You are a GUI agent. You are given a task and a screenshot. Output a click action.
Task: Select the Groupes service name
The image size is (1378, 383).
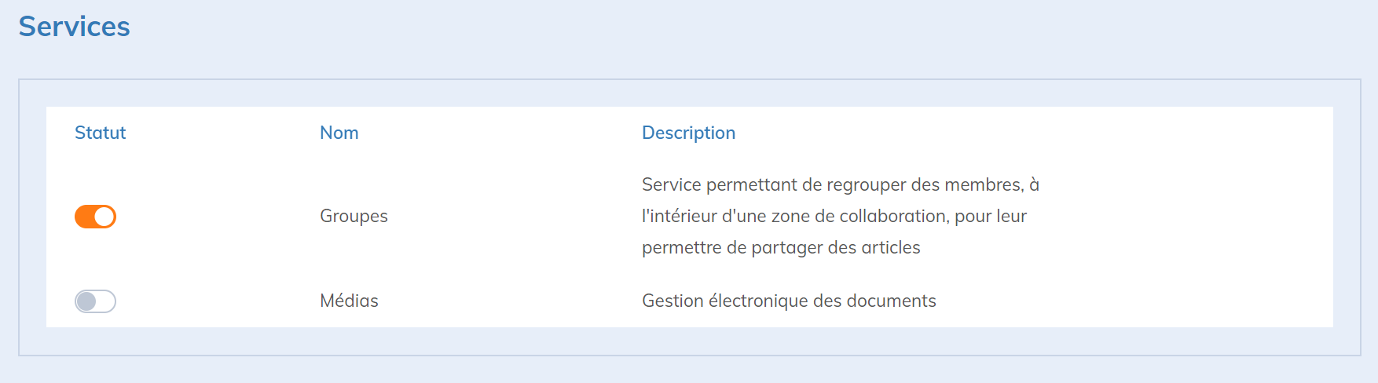point(354,216)
